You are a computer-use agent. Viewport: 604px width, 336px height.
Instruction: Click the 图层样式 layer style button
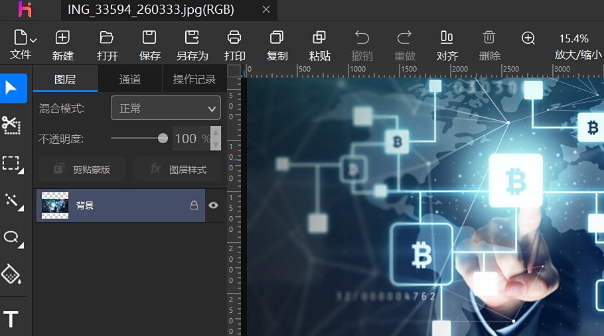click(178, 169)
